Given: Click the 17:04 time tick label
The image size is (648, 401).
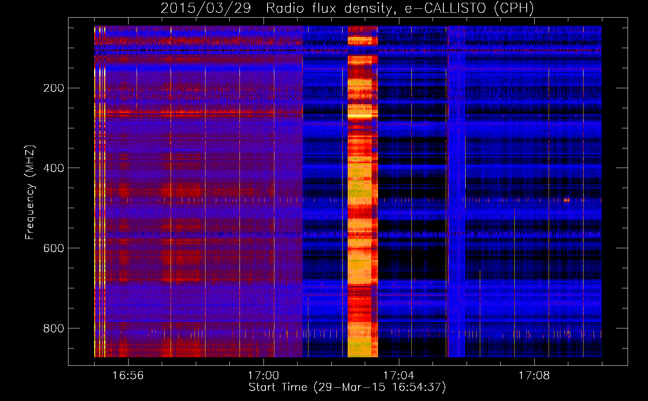Looking at the screenshot, I should 399,376.
